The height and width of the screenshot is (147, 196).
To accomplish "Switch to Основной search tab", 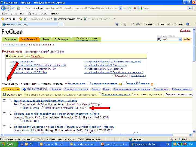I will coord(10,39).
